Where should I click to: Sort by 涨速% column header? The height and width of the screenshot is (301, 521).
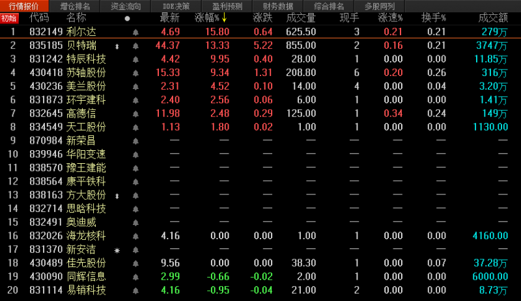[390, 18]
